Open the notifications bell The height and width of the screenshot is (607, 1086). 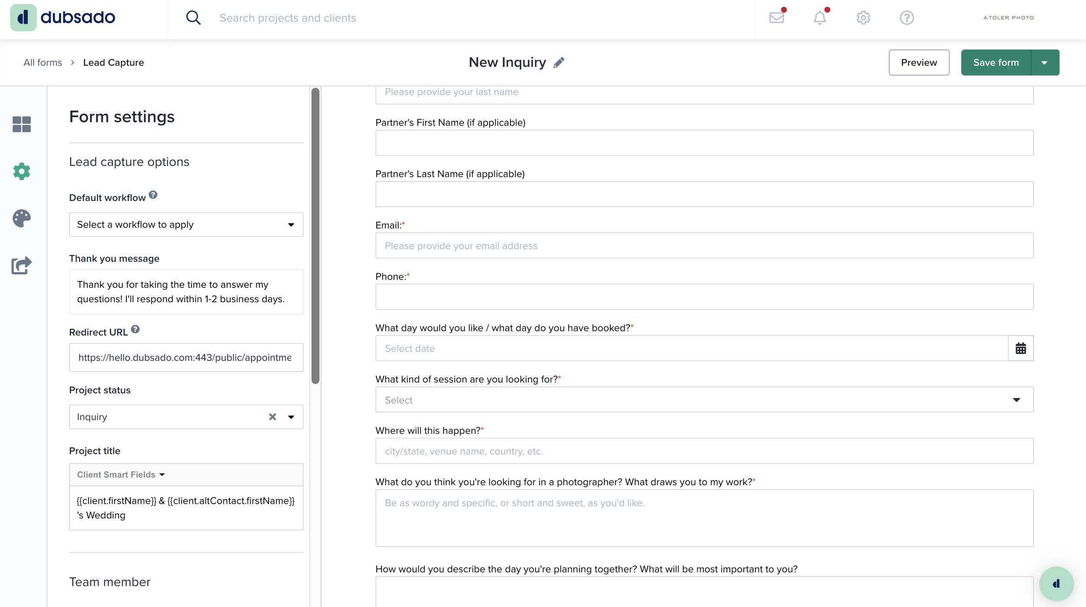[820, 18]
